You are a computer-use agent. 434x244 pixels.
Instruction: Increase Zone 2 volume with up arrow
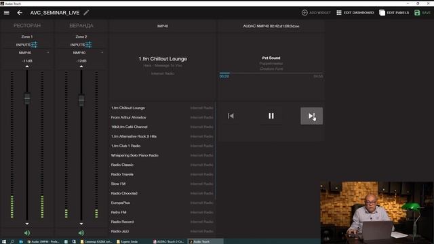click(x=81, y=66)
